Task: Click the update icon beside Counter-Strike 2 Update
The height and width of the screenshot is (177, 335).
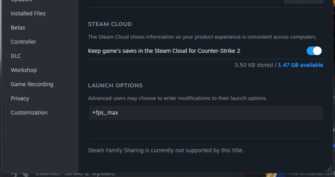Action: tap(20, 175)
